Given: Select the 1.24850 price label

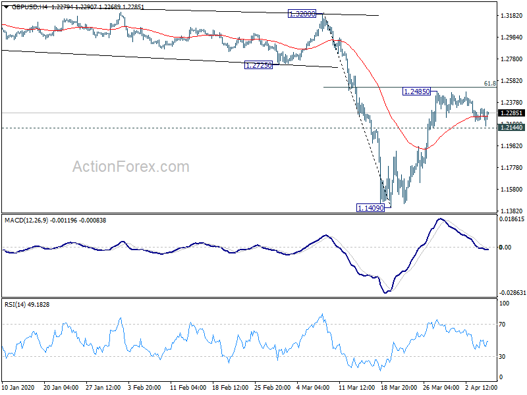Looking at the screenshot, I should pos(416,92).
